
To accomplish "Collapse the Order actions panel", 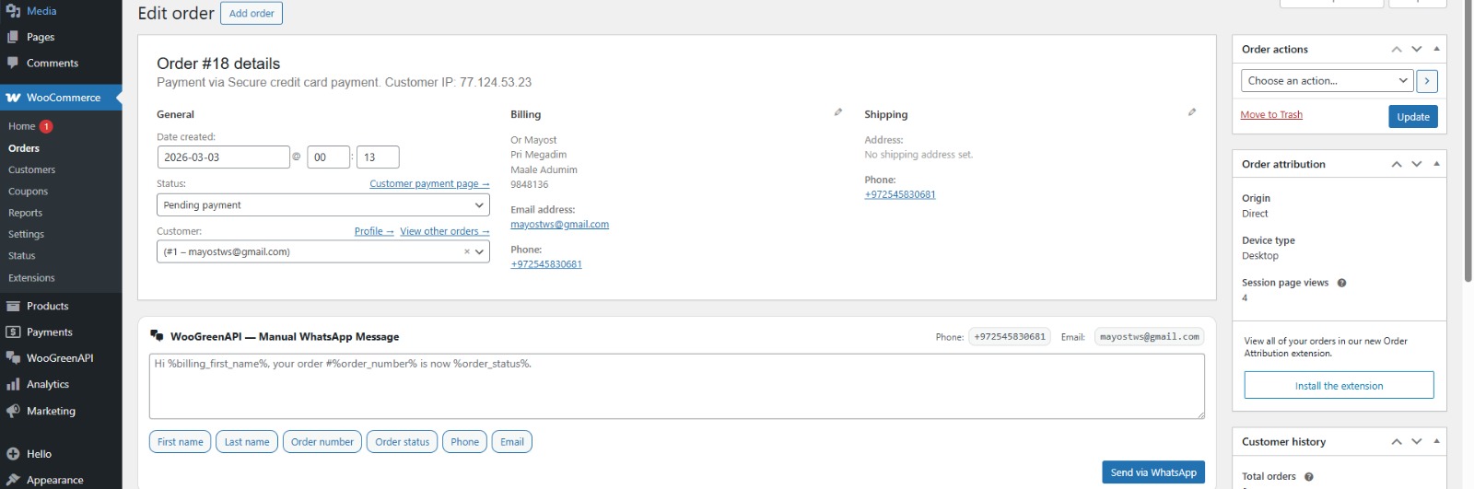I will point(1436,49).
